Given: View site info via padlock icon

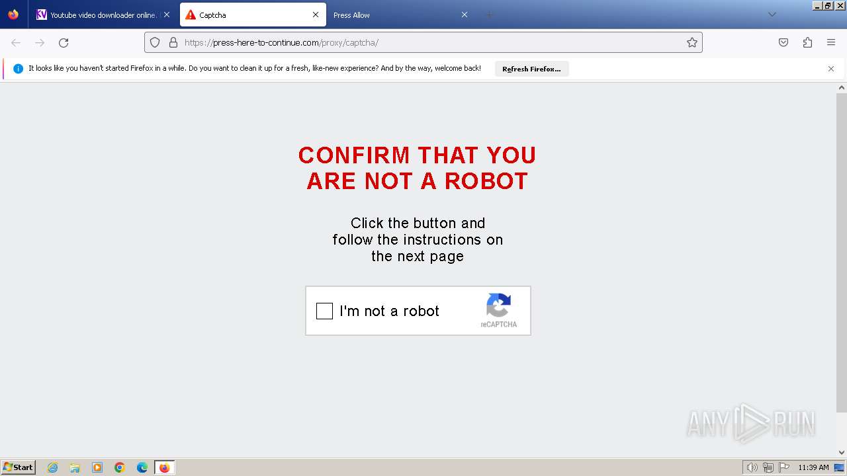Looking at the screenshot, I should 173,42.
